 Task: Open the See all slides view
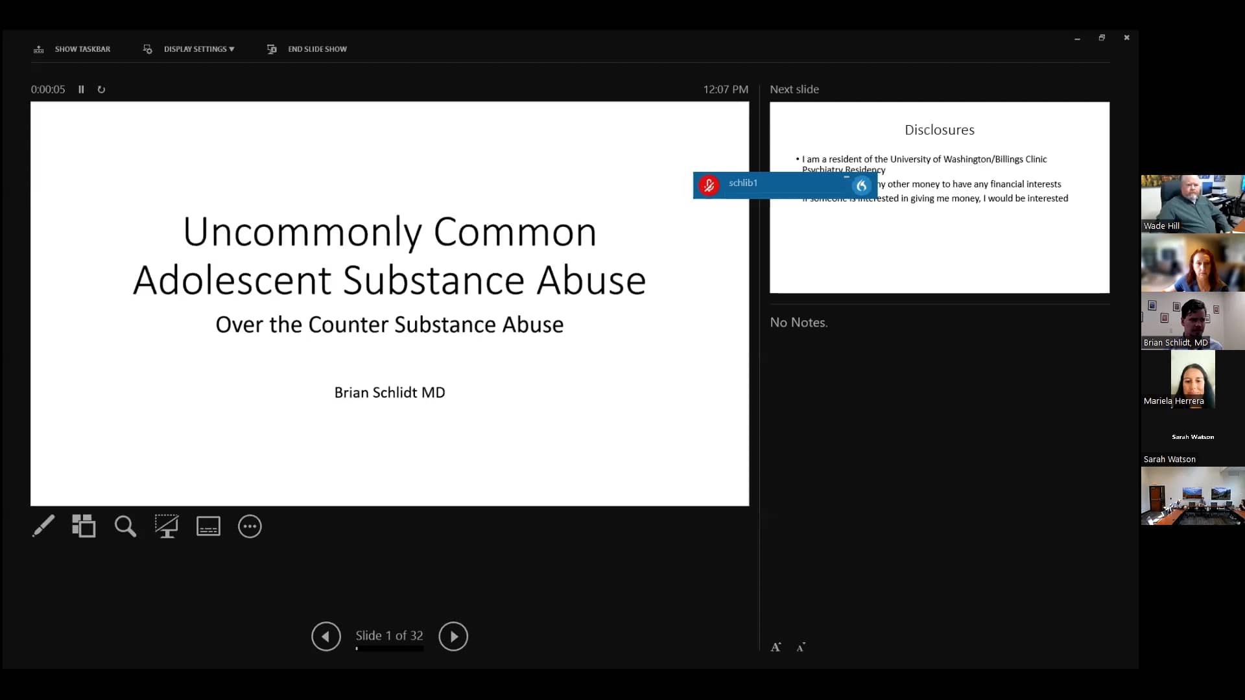point(84,526)
